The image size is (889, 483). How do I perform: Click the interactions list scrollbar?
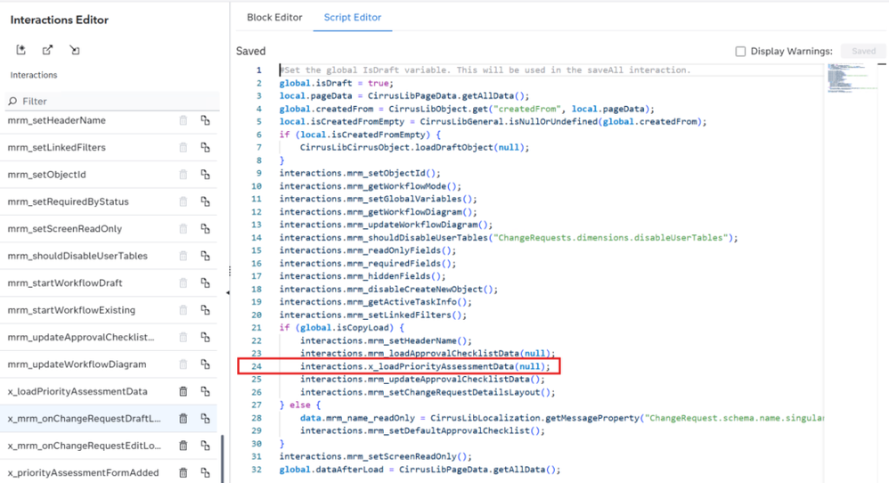click(223, 459)
